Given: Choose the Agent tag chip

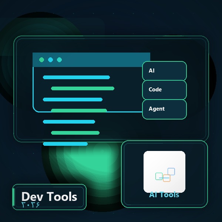Looking at the screenshot, I should (164, 109).
